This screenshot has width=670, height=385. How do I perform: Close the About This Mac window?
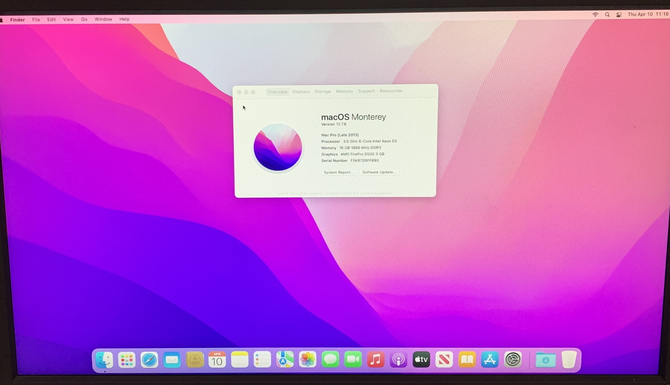(x=239, y=92)
